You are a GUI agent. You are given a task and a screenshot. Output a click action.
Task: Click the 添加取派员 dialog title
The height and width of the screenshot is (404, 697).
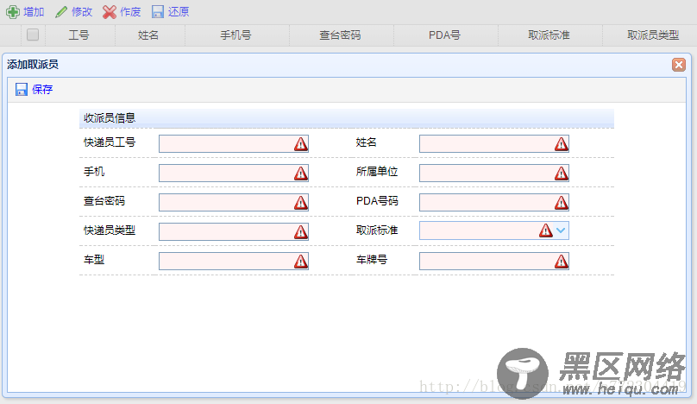click(x=33, y=65)
